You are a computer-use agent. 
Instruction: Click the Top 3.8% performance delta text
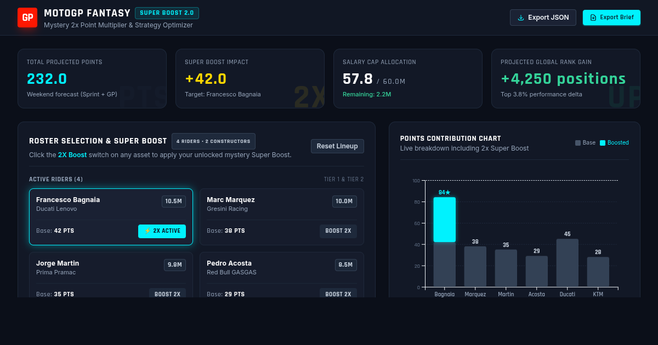(x=541, y=94)
